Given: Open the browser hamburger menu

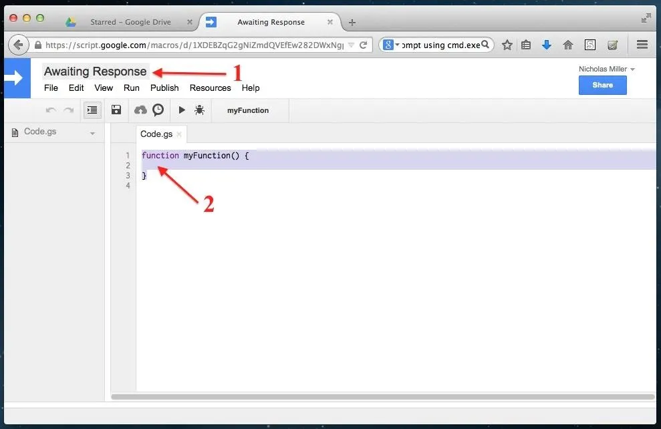Looking at the screenshot, I should [642, 44].
